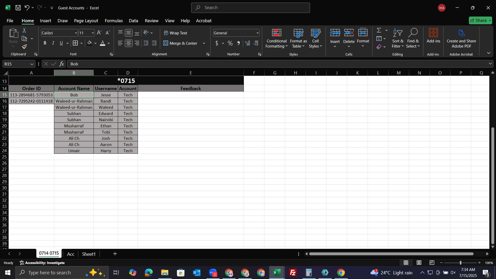The image size is (496, 279).
Task: Decrease indent of the cell
Action: click(146, 43)
